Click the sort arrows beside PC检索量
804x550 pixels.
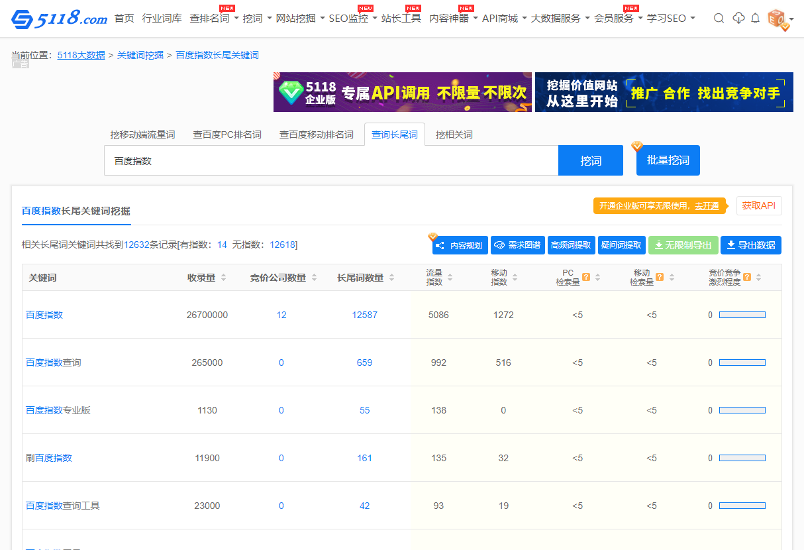[598, 278]
